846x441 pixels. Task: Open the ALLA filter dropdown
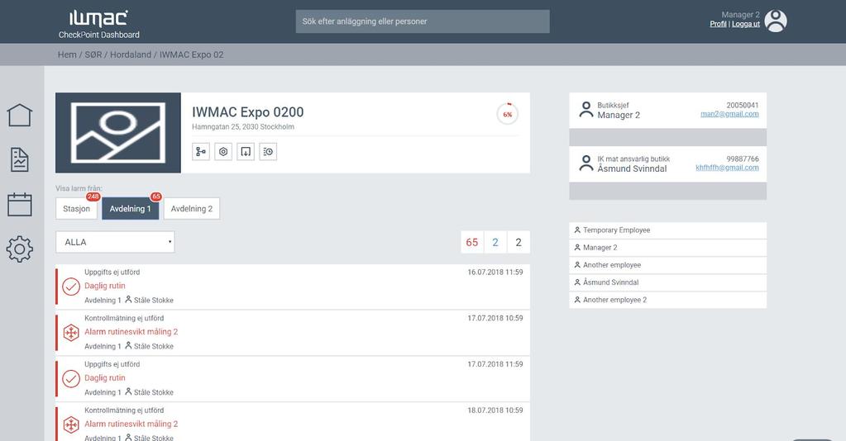(x=115, y=242)
